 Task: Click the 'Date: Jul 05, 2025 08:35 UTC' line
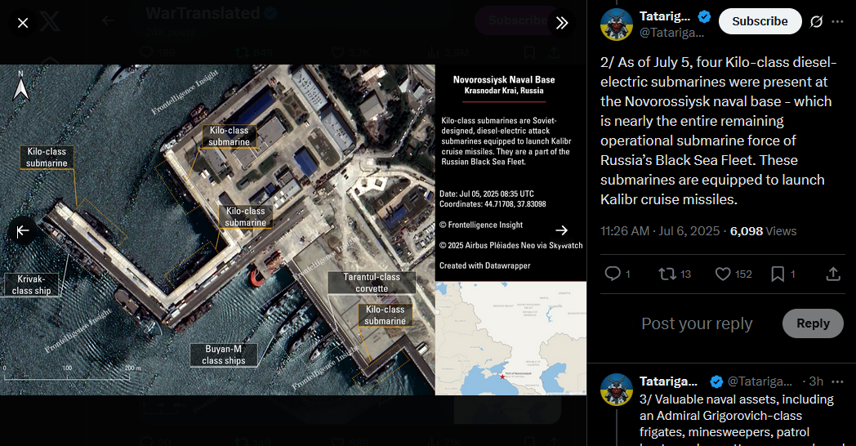pos(487,194)
